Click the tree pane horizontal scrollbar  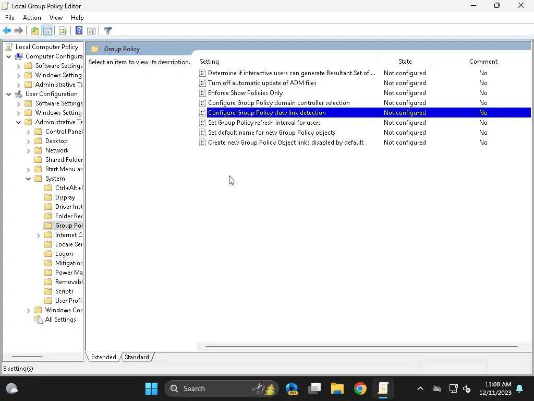tap(27, 357)
